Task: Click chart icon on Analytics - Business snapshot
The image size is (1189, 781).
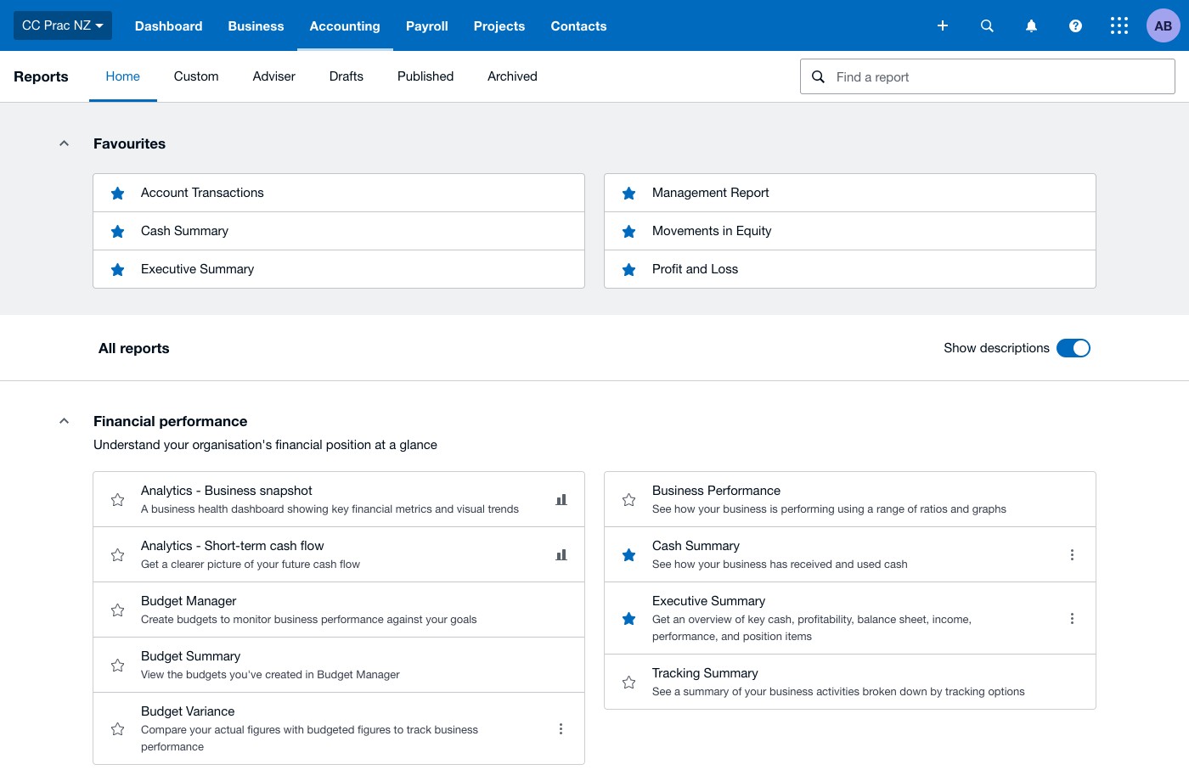Action: [x=561, y=500]
